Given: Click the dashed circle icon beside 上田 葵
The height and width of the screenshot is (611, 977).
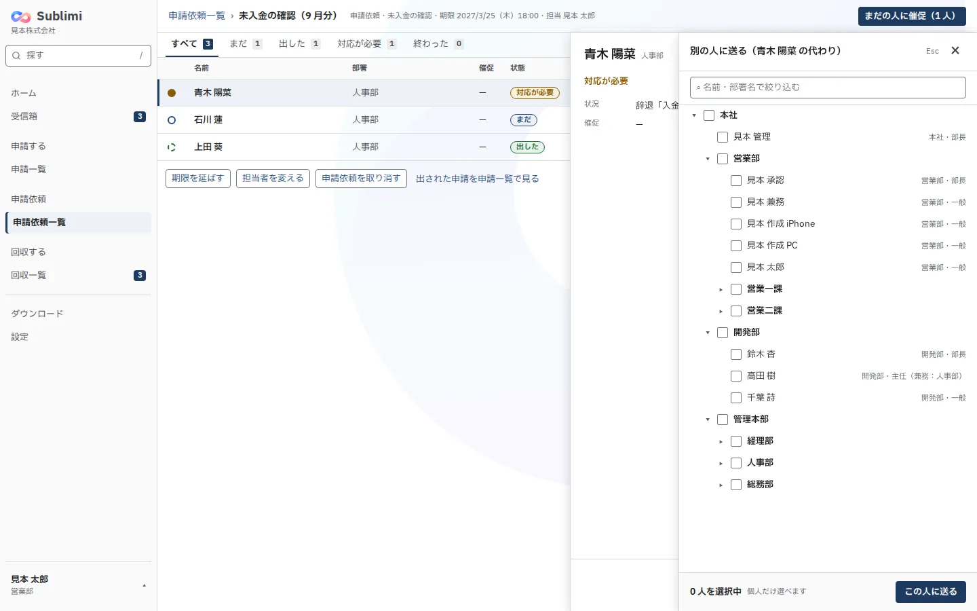Looking at the screenshot, I should pyautogui.click(x=172, y=147).
